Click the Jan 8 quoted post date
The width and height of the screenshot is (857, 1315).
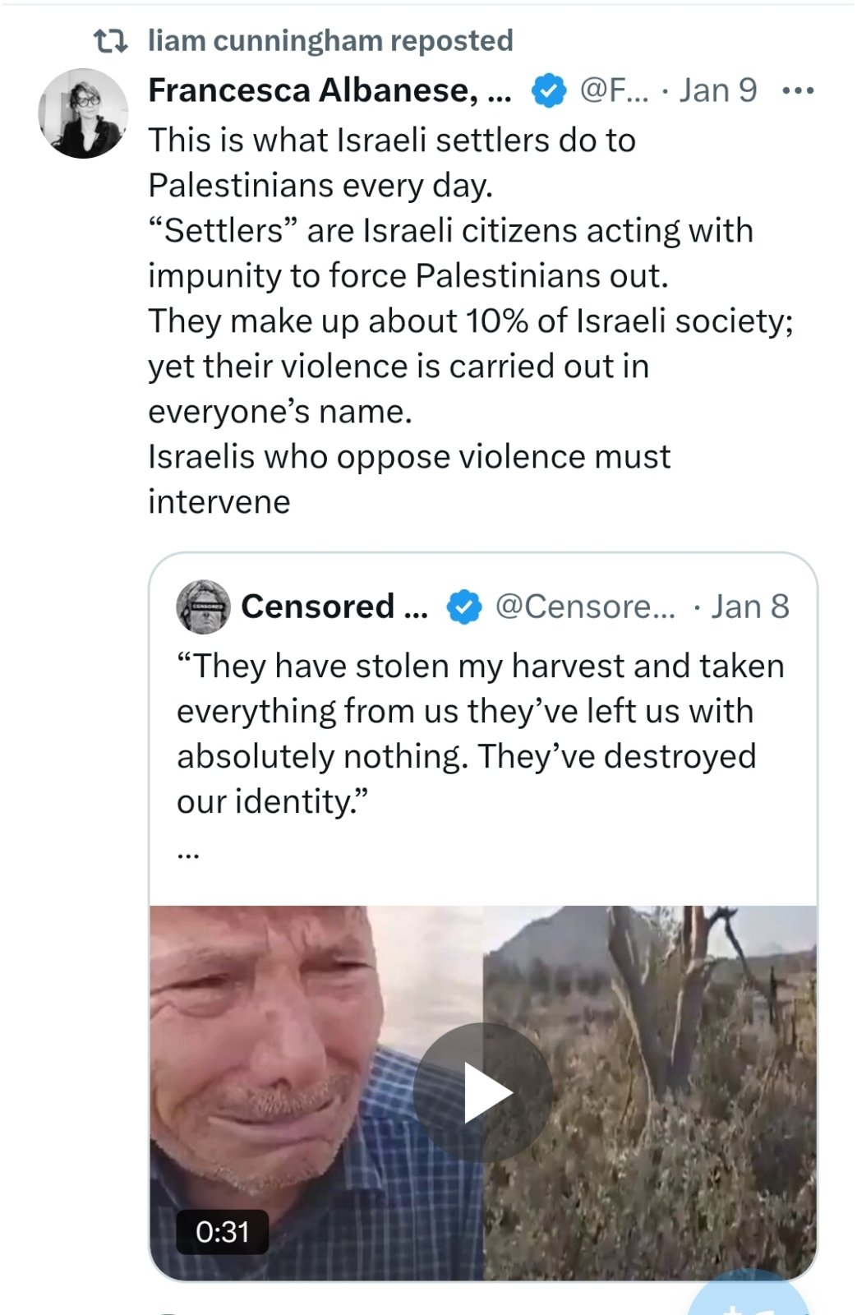(x=749, y=607)
